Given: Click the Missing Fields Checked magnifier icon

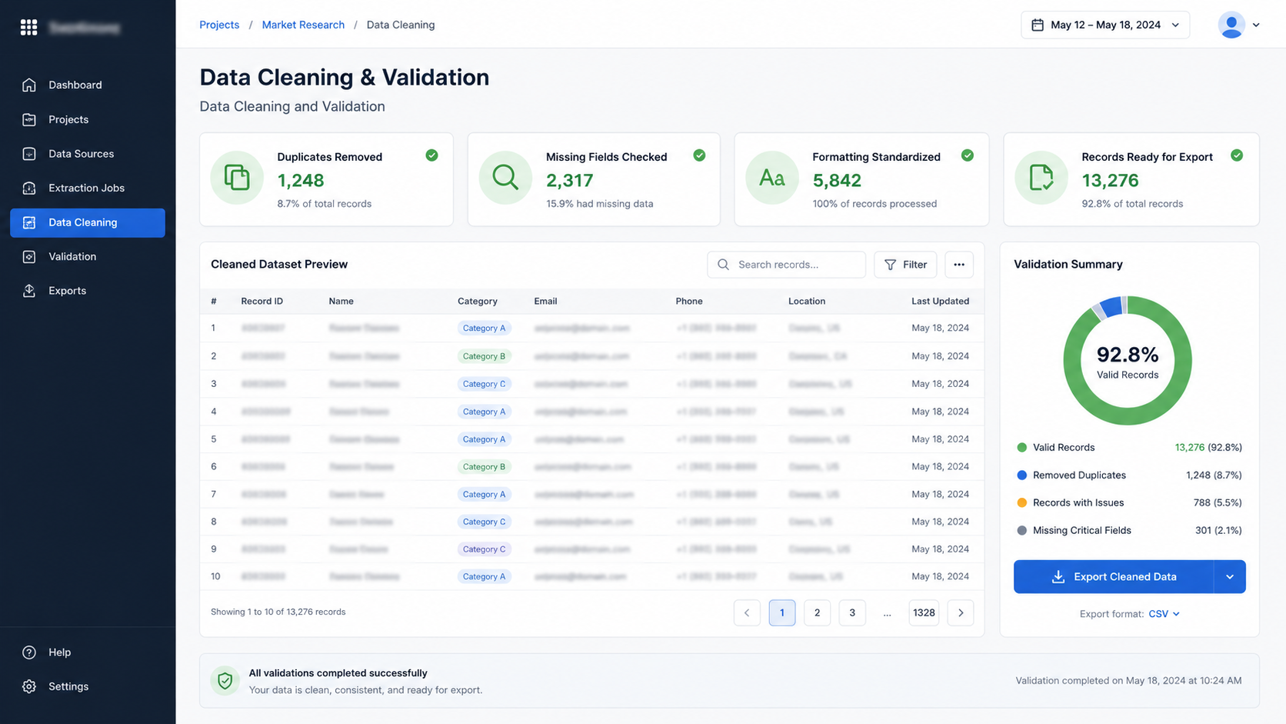Looking at the screenshot, I should [x=505, y=178].
